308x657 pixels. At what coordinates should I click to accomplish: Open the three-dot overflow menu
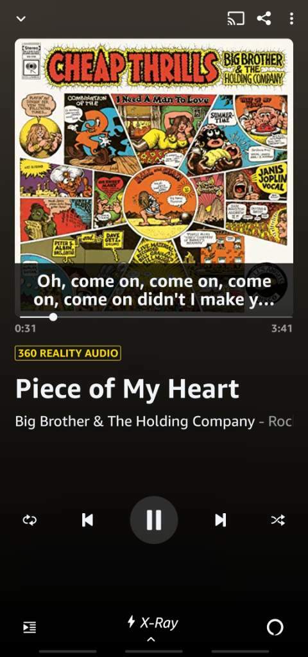(x=291, y=19)
